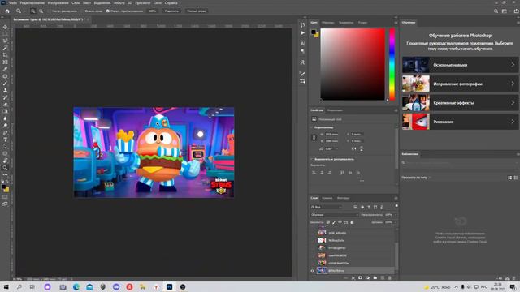Viewport: 520px width, 292px height.
Task: Open the 'Файл' menu
Action: coord(13,3)
